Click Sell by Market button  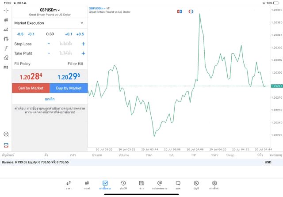point(31,88)
